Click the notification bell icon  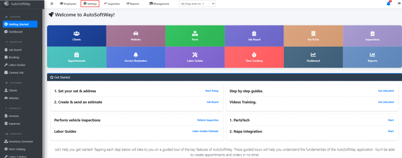[x=389, y=4]
